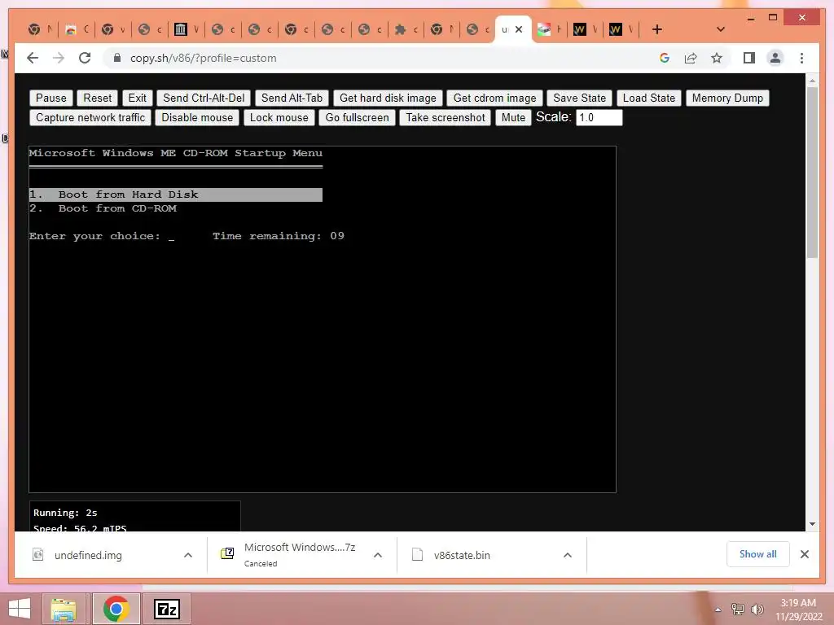The image size is (834, 625).
Task: Click the 'Enter your choice' prompt text
Action: coord(94,236)
